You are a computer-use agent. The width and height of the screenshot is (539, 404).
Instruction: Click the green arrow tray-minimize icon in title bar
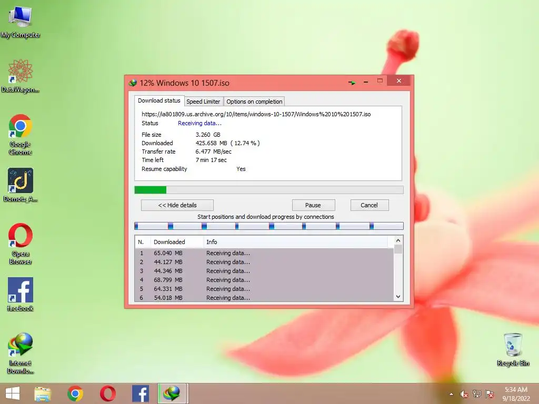point(352,82)
